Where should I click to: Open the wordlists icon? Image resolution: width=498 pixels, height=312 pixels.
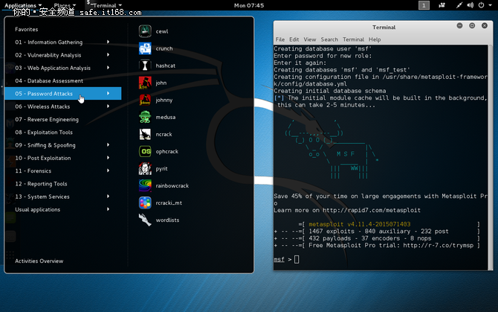[145, 220]
